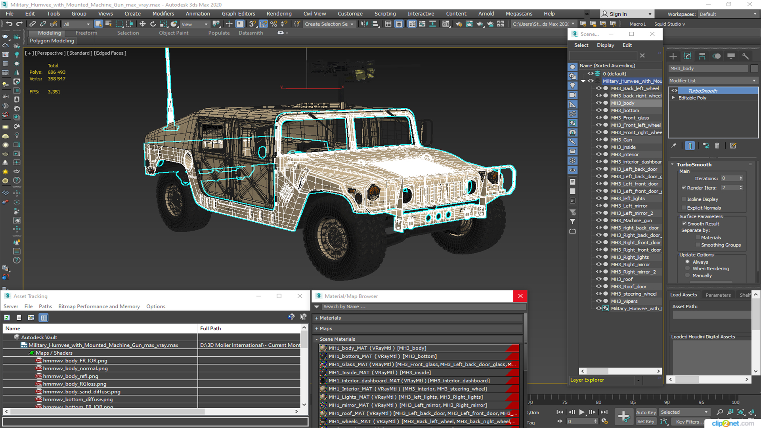Screen dimensions: 761x428
Task: Open the Rendering menu
Action: [x=279, y=13]
